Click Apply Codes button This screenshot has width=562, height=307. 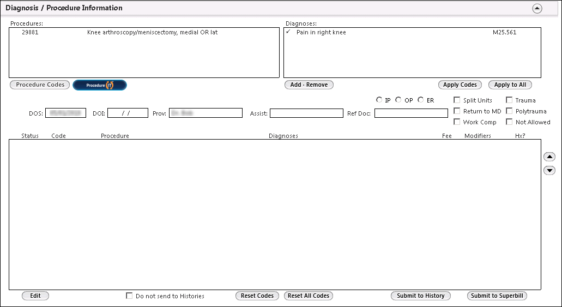click(x=460, y=85)
